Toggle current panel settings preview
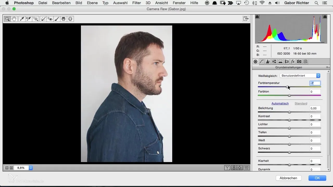The height and width of the screenshot is (187, 333). (x=246, y=168)
